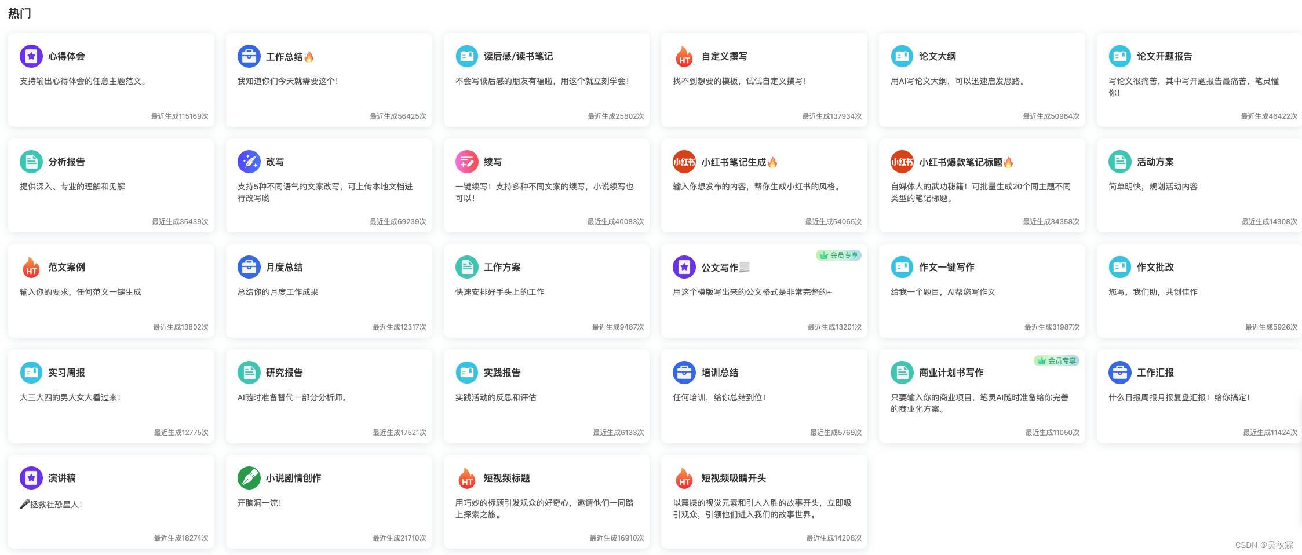Click the 会员专享 badge on 商业计划书写作
Image resolution: width=1302 pixels, height=555 pixels.
(1057, 360)
